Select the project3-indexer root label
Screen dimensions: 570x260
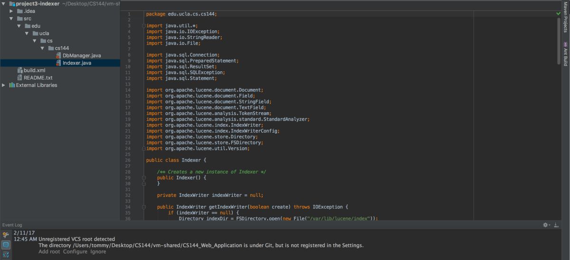[38, 4]
